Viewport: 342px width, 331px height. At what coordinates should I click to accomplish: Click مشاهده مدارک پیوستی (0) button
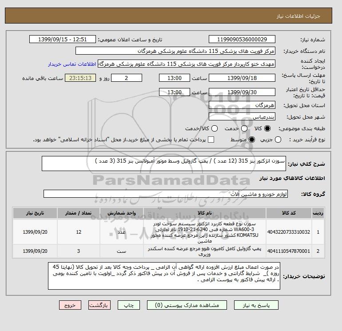[187, 305]
